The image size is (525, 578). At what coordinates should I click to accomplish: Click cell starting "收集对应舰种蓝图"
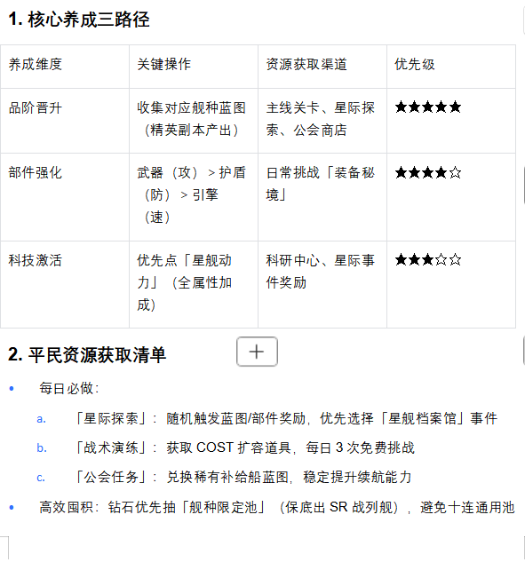(194, 121)
